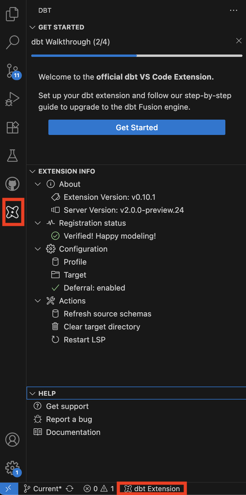Collapse the Actions tree node
Screen dimensions: 246x495
click(x=38, y=301)
